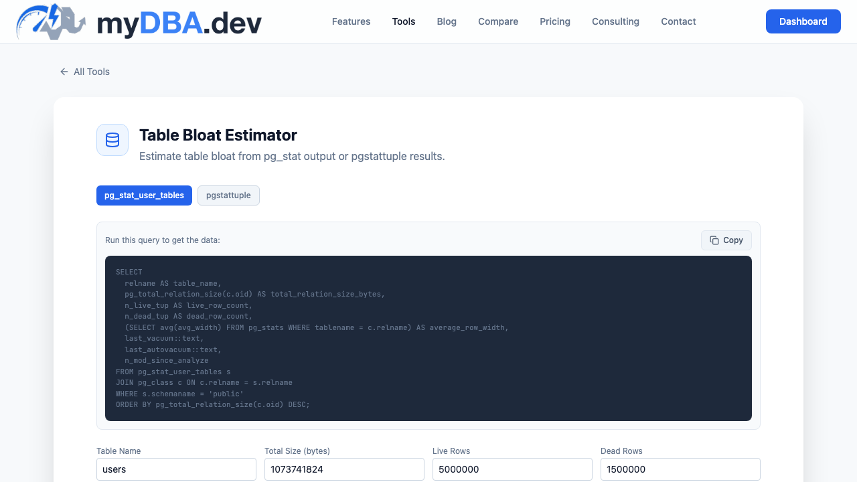
Task: Click the "WHERE s.schemaname = 'public'" line
Action: [180, 394]
